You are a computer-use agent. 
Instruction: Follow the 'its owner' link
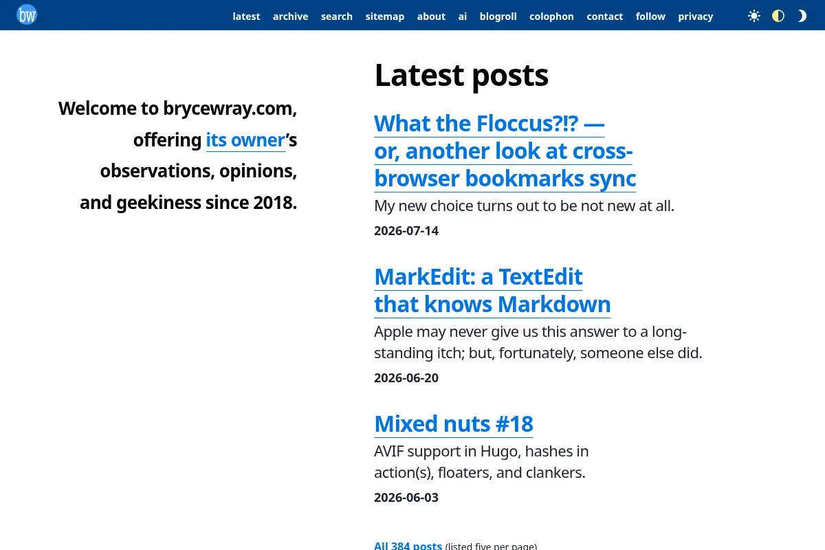coord(245,140)
